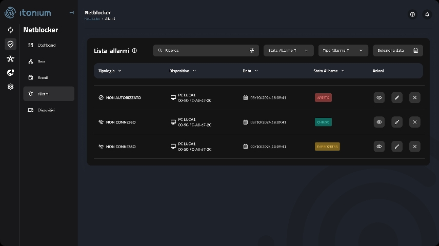Edit the NON AUTORIZZATO alarm with pencil
439x246 pixels.
coord(397,97)
